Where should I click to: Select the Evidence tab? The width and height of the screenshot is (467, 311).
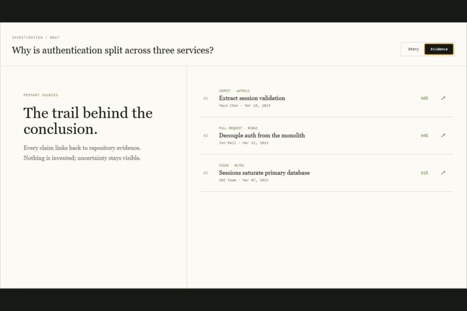coord(439,49)
